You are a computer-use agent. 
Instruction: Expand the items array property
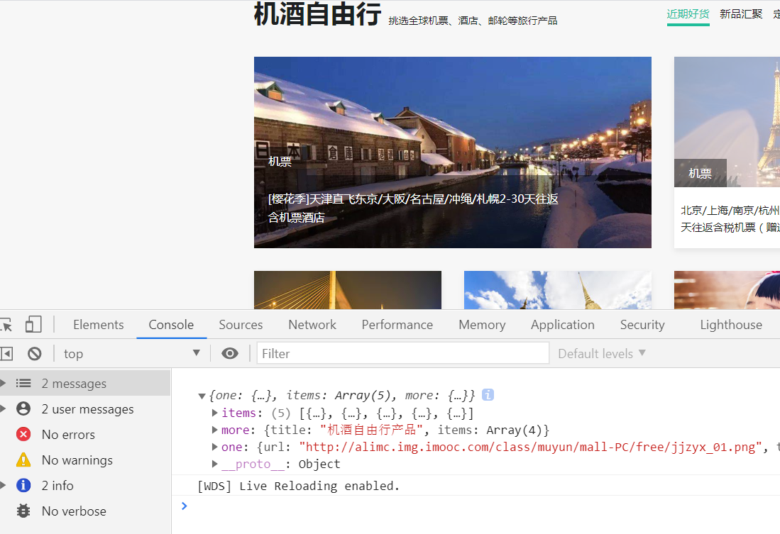[214, 413]
